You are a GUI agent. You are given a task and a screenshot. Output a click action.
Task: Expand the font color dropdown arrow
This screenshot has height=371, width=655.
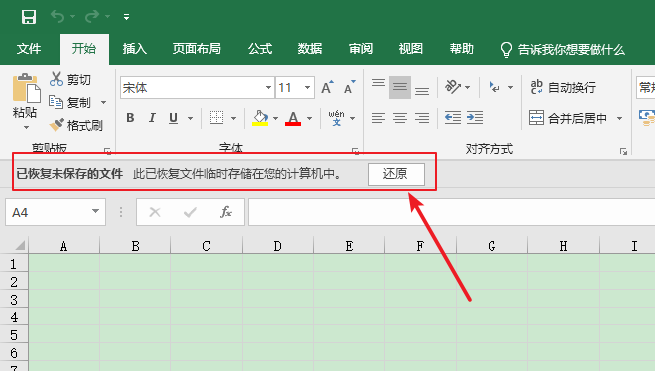309,119
